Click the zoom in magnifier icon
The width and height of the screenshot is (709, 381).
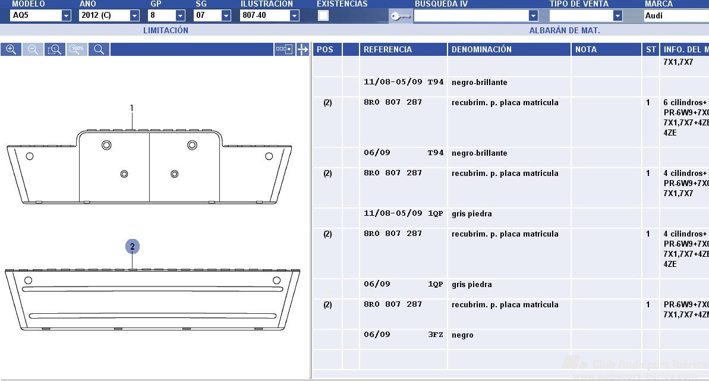11,50
